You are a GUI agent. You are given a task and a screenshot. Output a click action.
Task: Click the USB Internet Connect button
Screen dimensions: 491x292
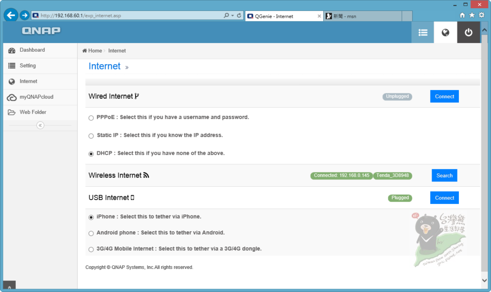click(x=444, y=198)
